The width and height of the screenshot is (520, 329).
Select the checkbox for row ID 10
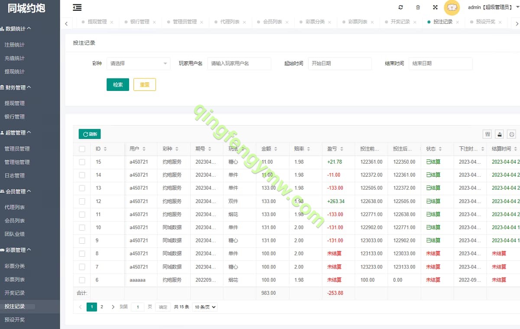coord(82,227)
